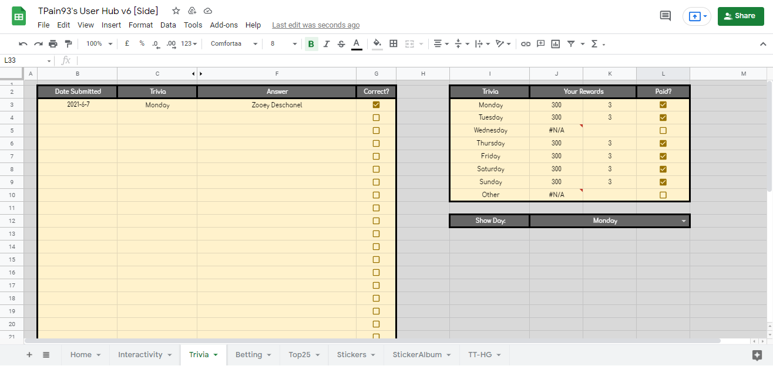The image size is (773, 366).
Task: Click the Present to meeting button
Action: click(x=697, y=16)
